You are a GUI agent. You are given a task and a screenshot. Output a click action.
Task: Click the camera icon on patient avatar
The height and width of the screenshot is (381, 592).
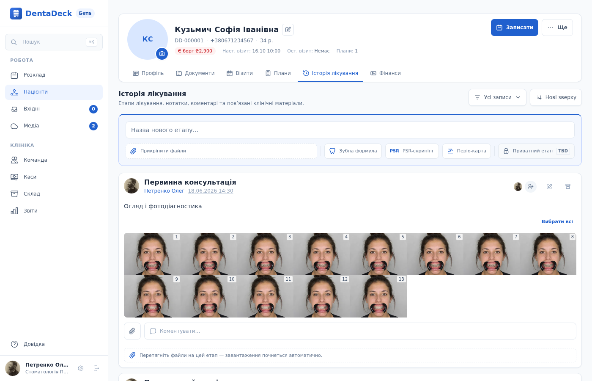tap(162, 54)
